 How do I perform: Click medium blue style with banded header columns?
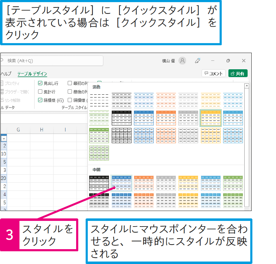122,201
